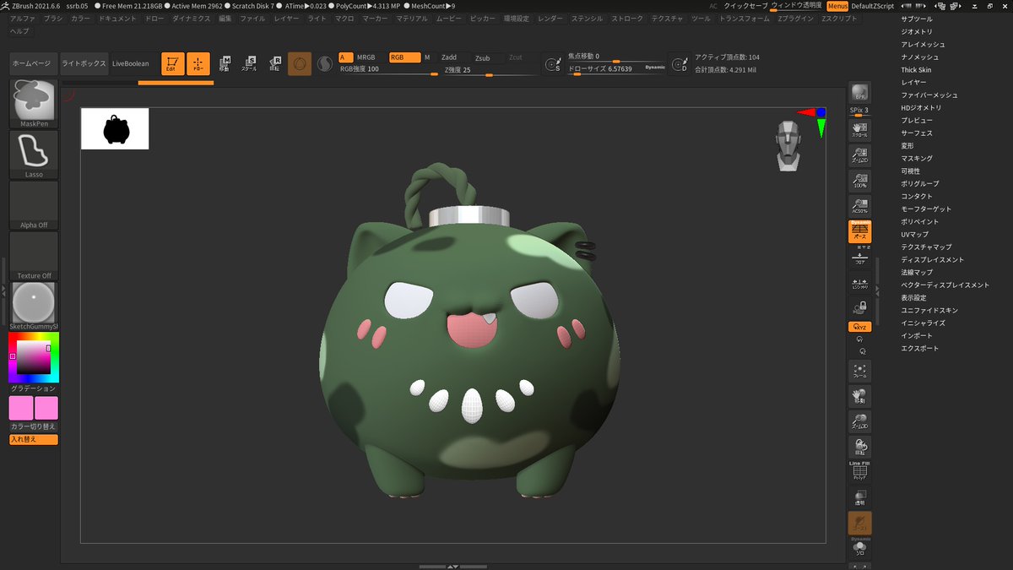Toggle PolyF line fill icon
The width and height of the screenshot is (1013, 570).
(x=860, y=474)
